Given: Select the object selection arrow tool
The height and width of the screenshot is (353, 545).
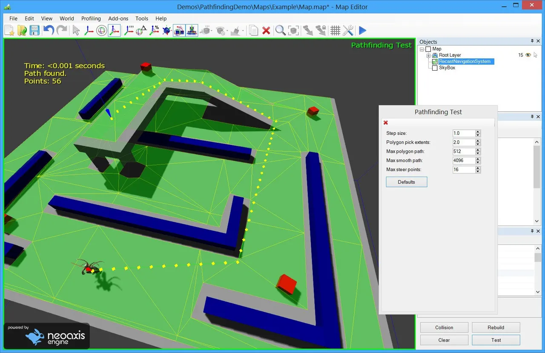Looking at the screenshot, I should (x=76, y=30).
